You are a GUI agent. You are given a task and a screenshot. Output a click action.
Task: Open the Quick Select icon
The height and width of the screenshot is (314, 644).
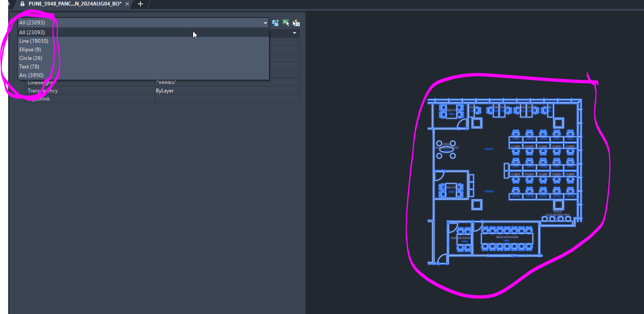pyautogui.click(x=296, y=23)
